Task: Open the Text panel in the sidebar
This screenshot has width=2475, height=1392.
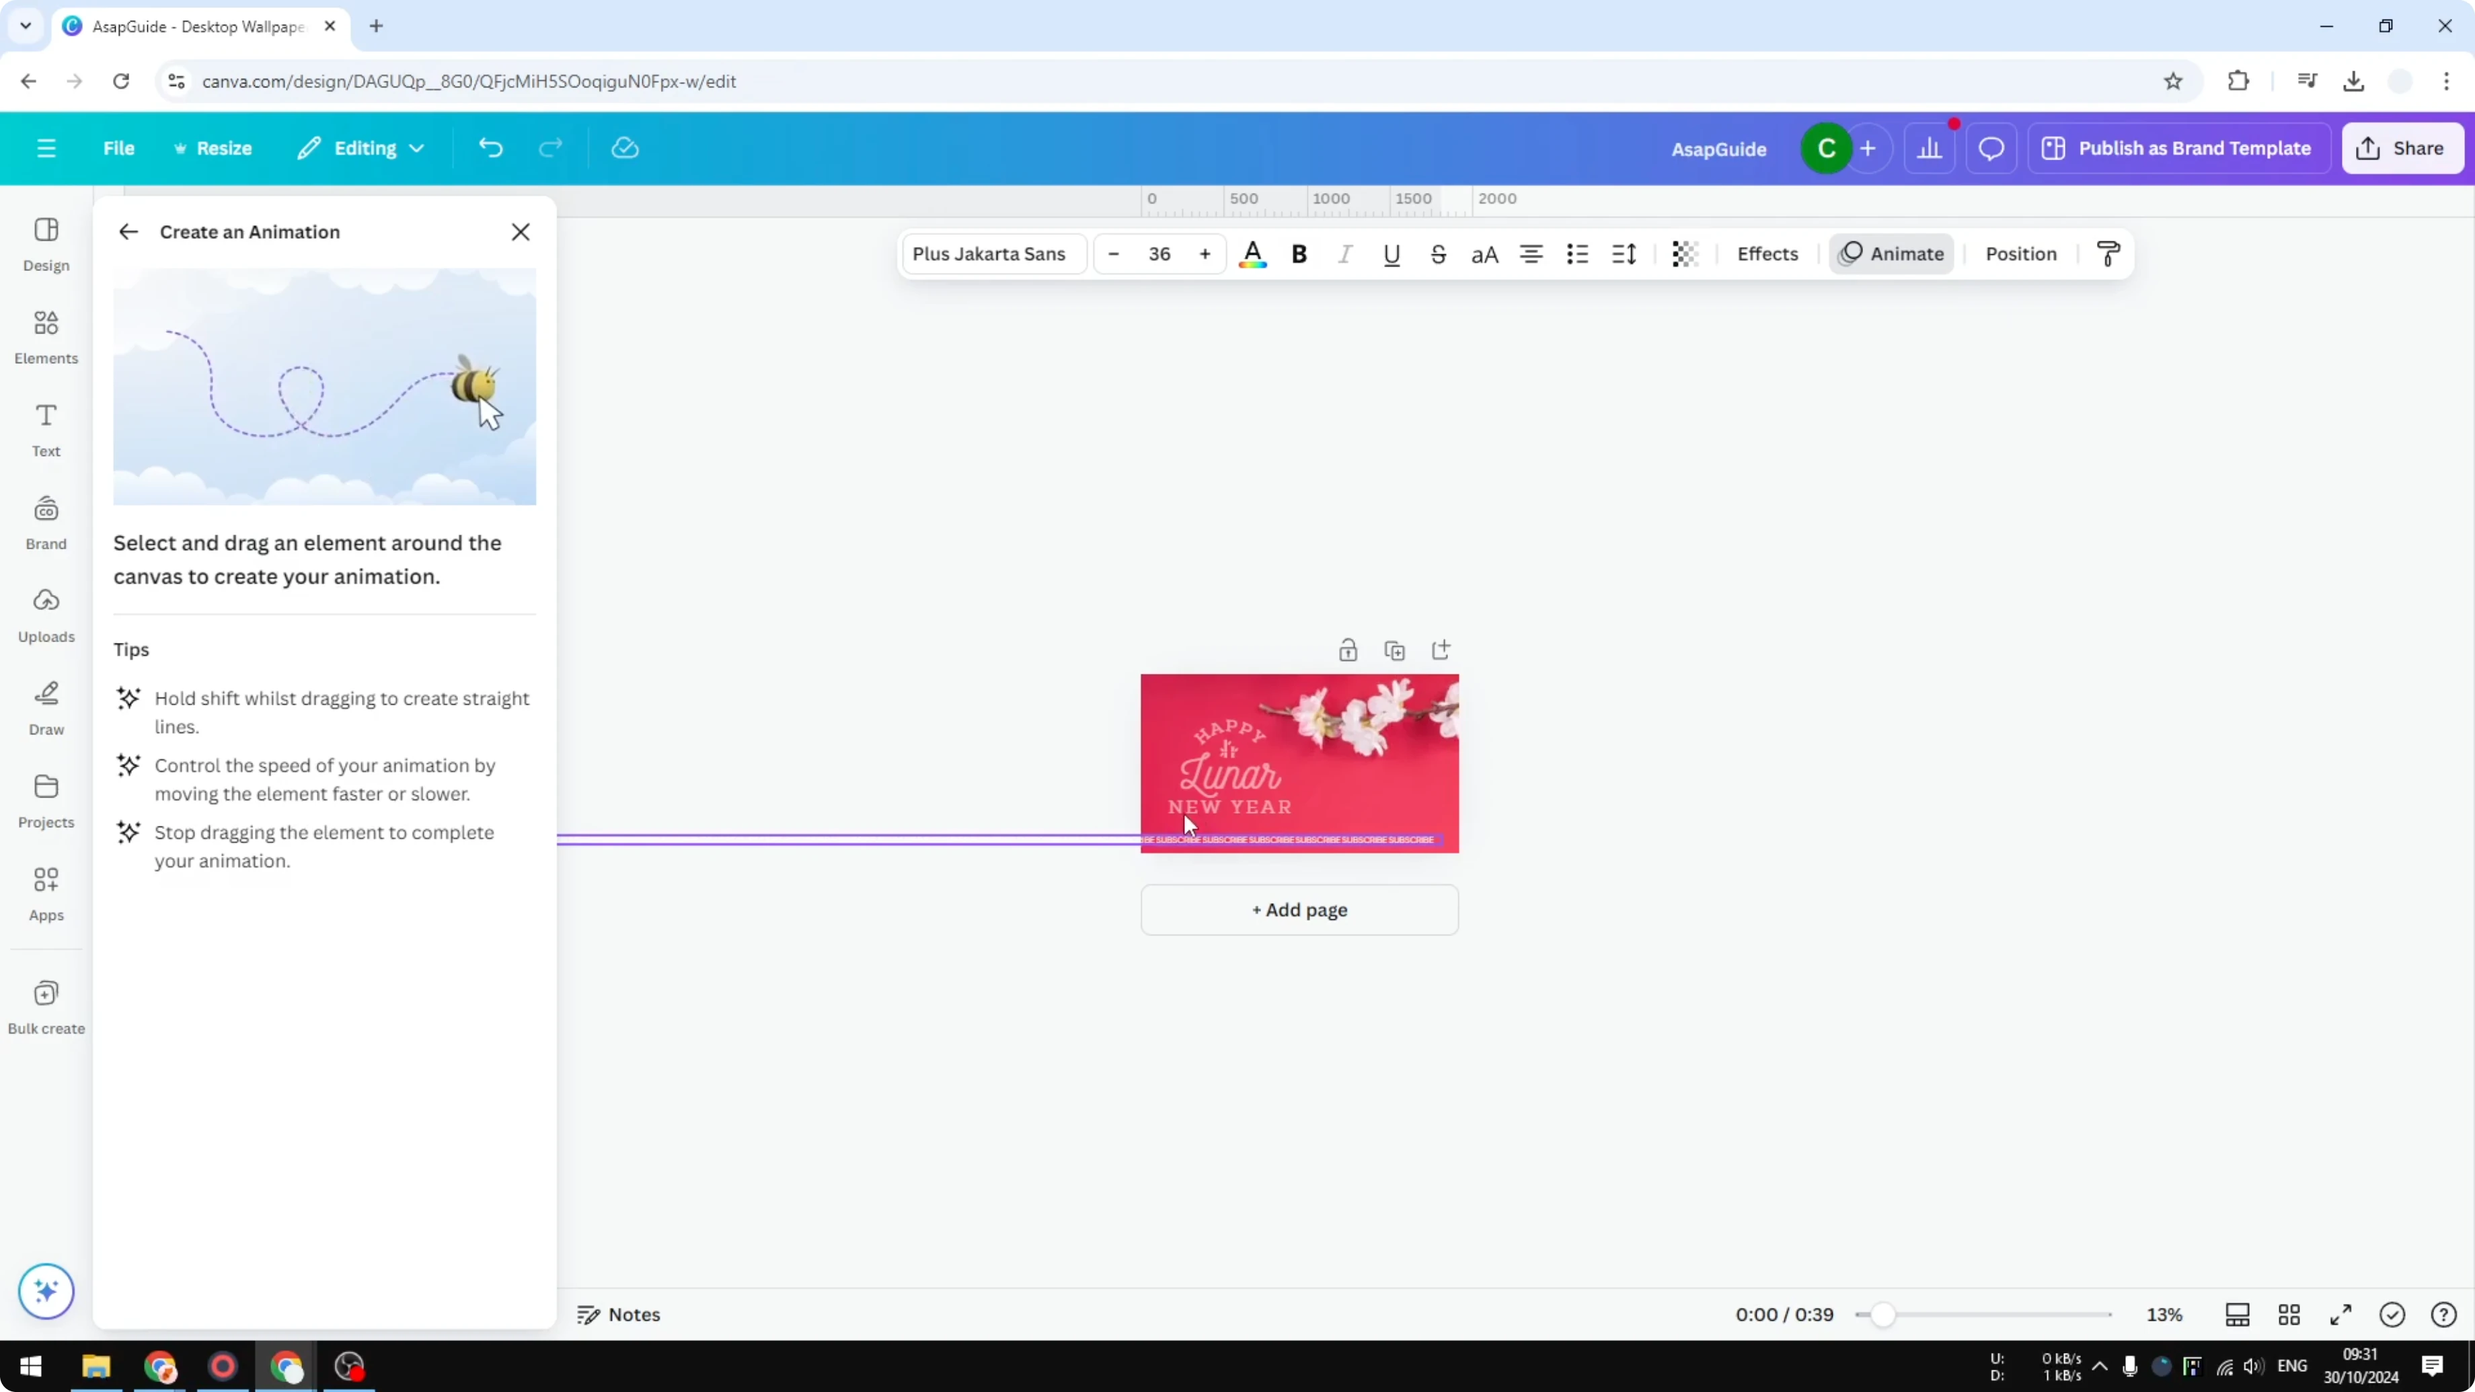Action: point(45,428)
